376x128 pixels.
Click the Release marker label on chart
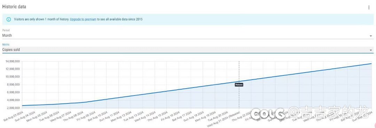coord(239,85)
